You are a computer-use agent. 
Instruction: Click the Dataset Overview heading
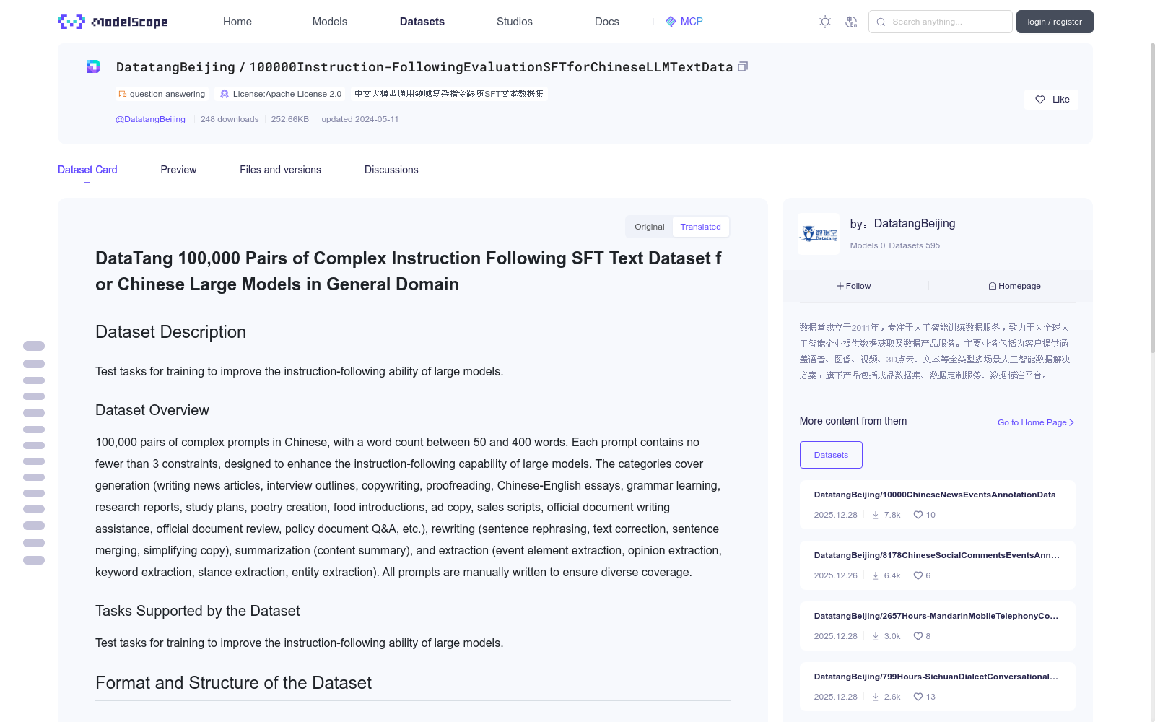(152, 410)
